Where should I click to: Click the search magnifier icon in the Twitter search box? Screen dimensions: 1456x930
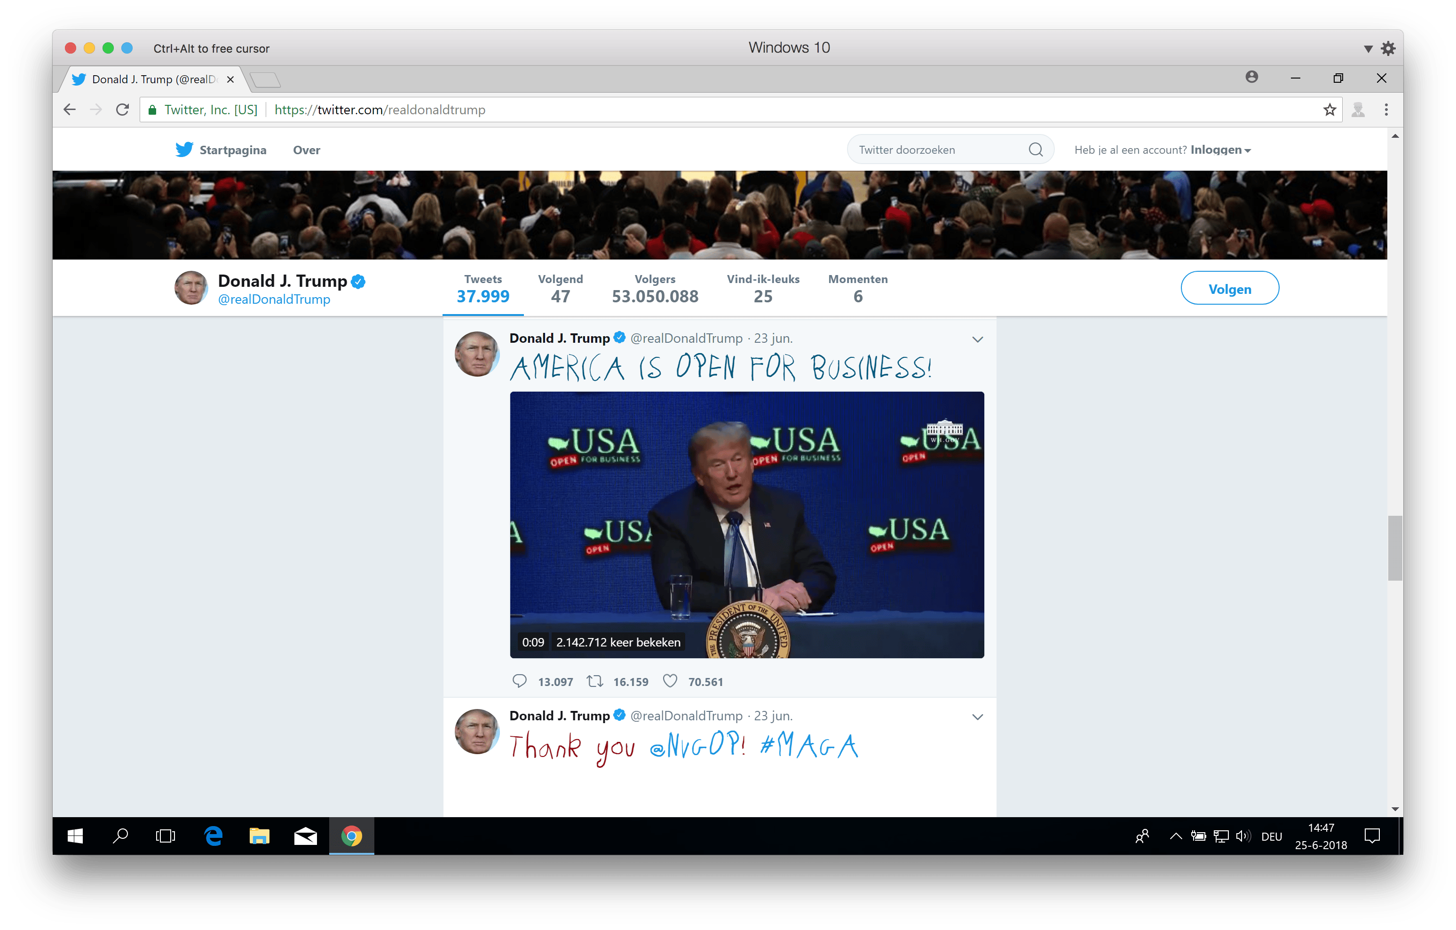pos(1035,150)
